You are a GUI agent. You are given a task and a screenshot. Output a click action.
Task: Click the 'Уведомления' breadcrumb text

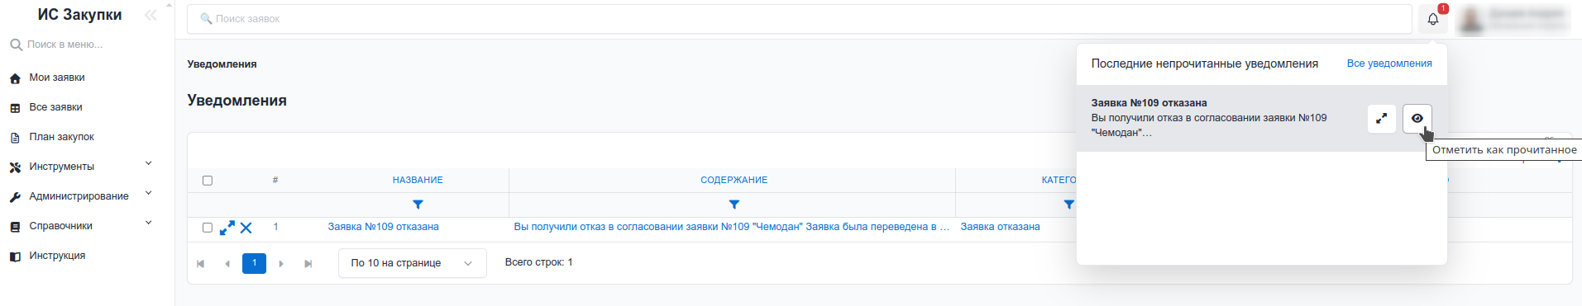[x=222, y=64]
